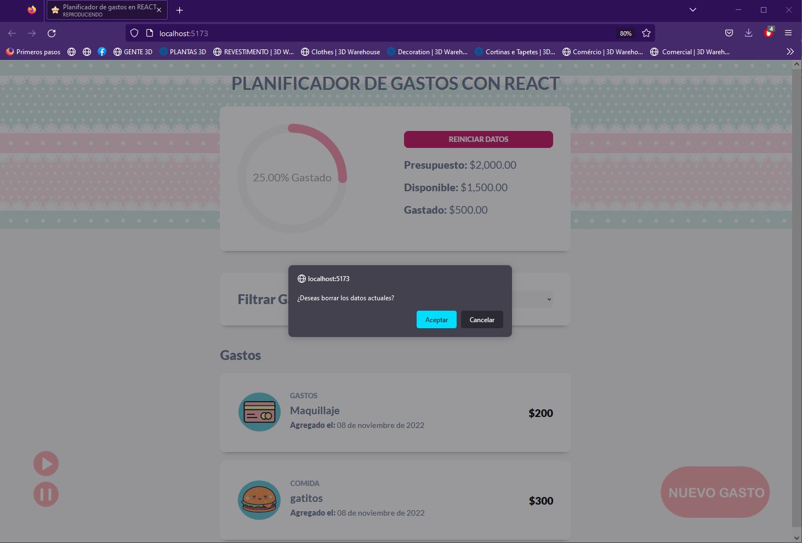Click Cancelar in the confirmation dialog
Image resolution: width=802 pixels, height=543 pixels.
click(x=482, y=319)
